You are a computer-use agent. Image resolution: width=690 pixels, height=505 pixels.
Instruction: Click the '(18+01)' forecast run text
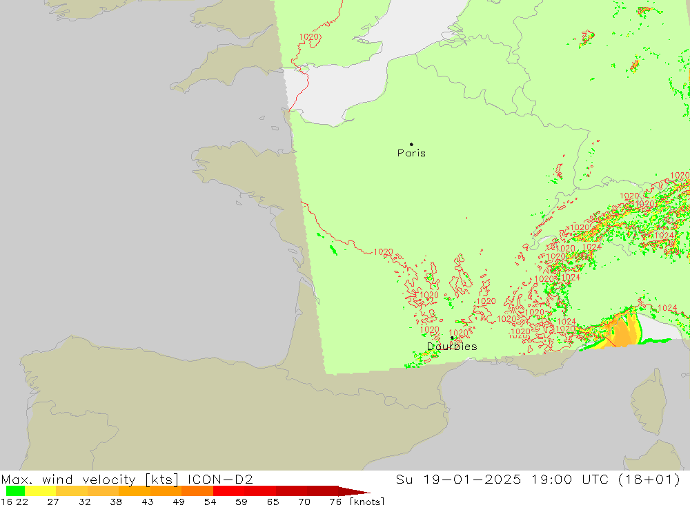(649, 480)
